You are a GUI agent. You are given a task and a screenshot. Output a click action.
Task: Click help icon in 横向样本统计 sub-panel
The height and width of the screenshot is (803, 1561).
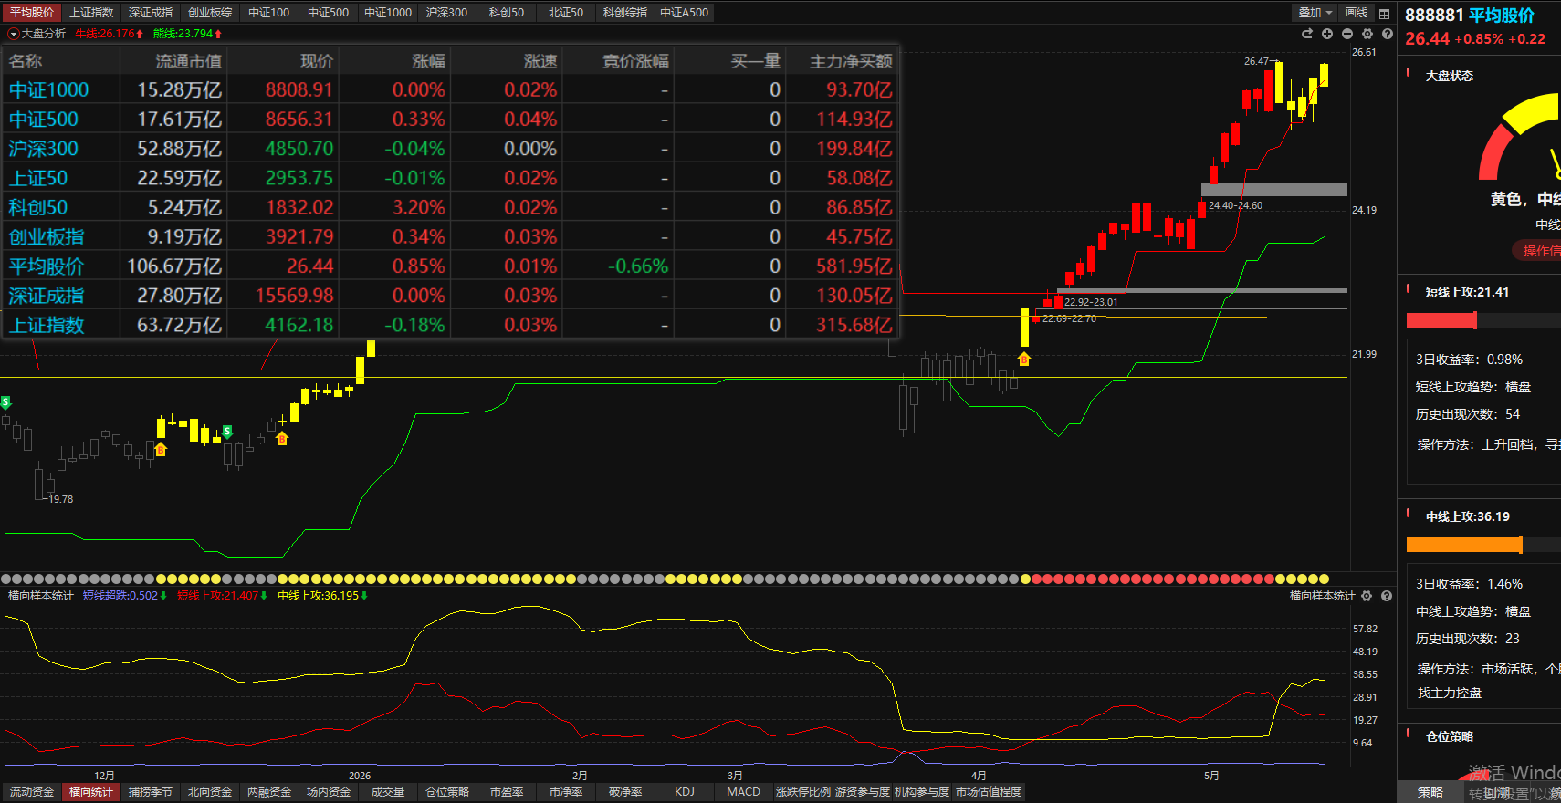point(1387,596)
